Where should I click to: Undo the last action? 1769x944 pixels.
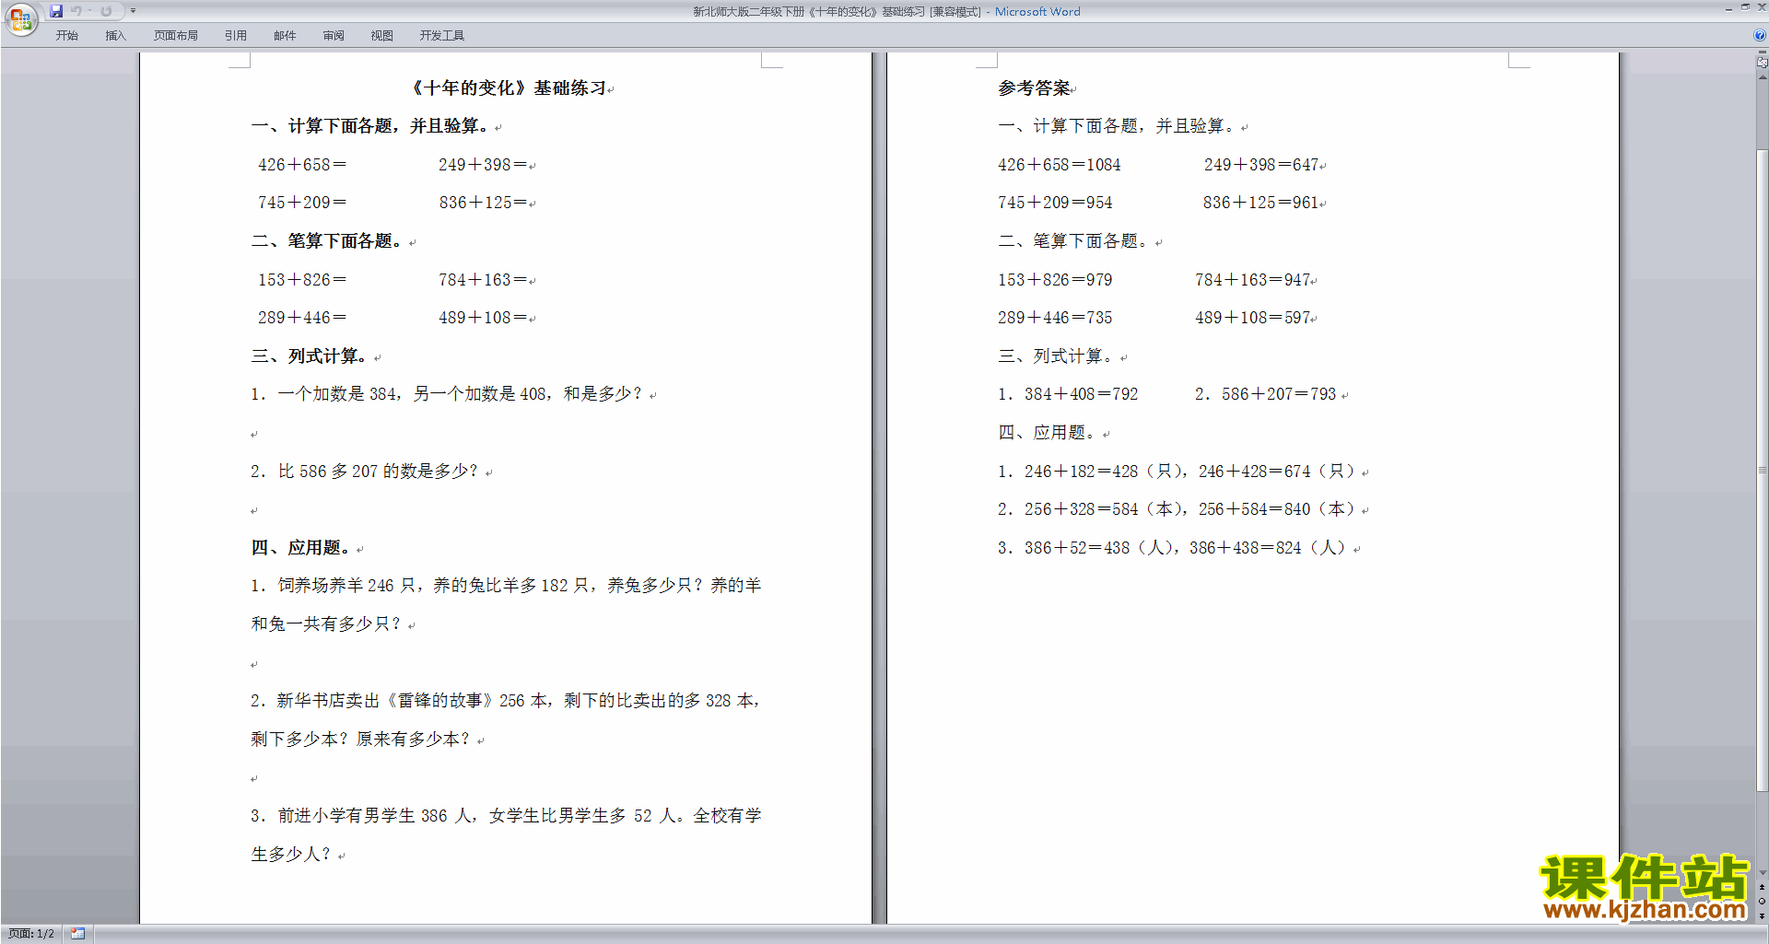click(76, 11)
